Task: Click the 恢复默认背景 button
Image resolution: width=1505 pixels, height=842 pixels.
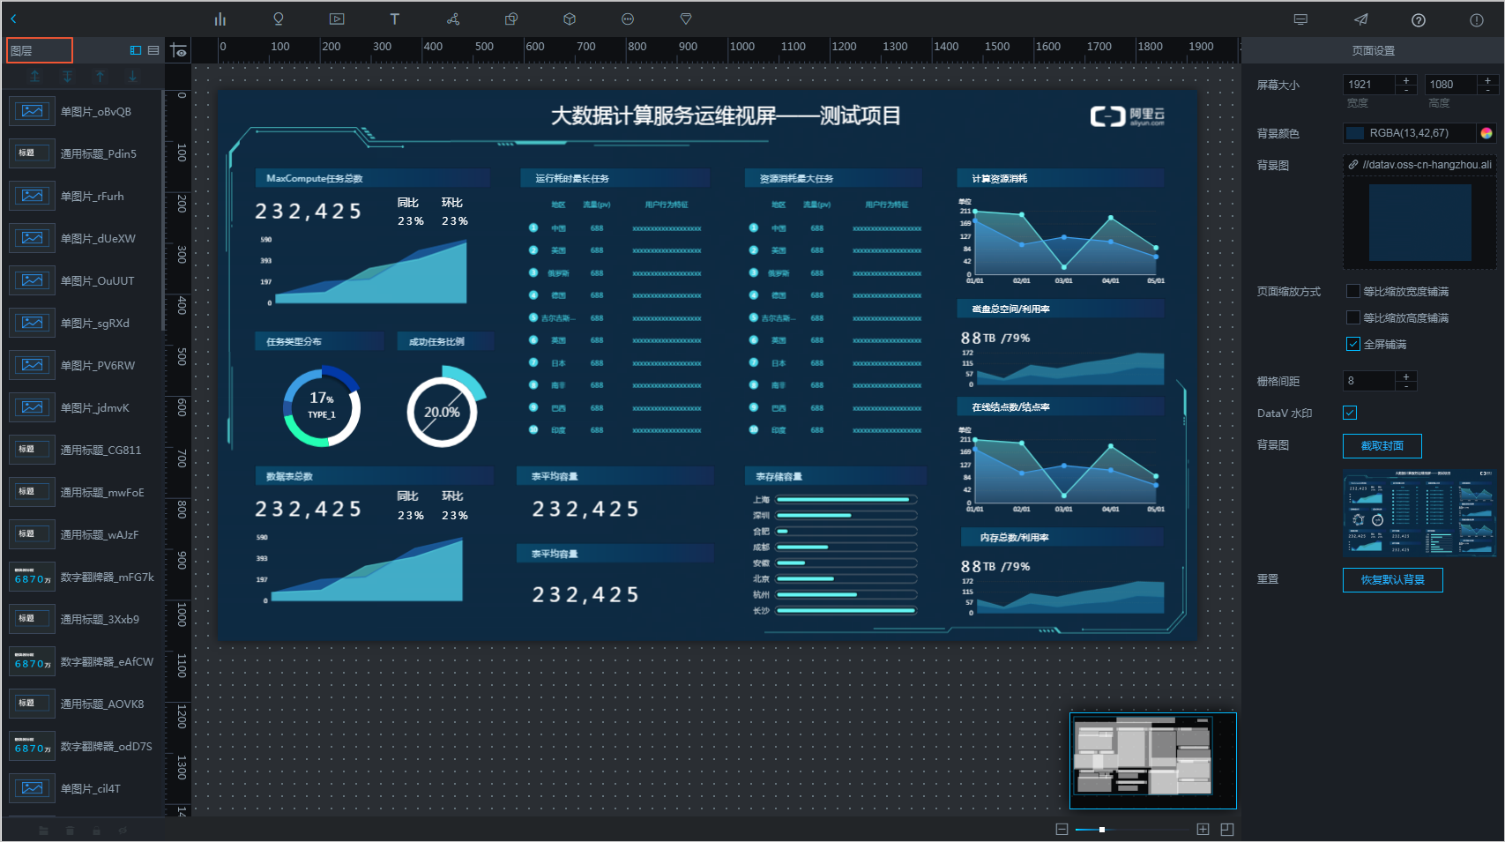Action: click(1392, 580)
